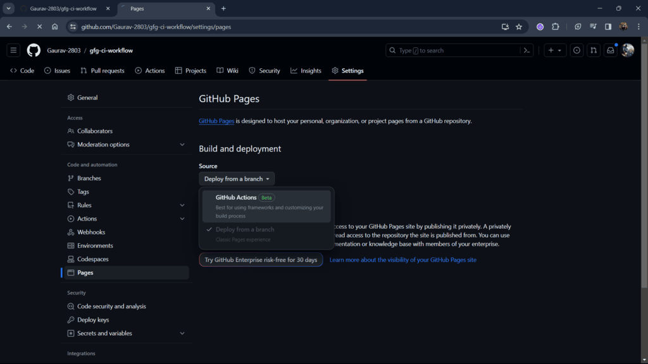Go to GitHub homepage via Octocat logo
This screenshot has width=648, height=364.
(x=34, y=51)
